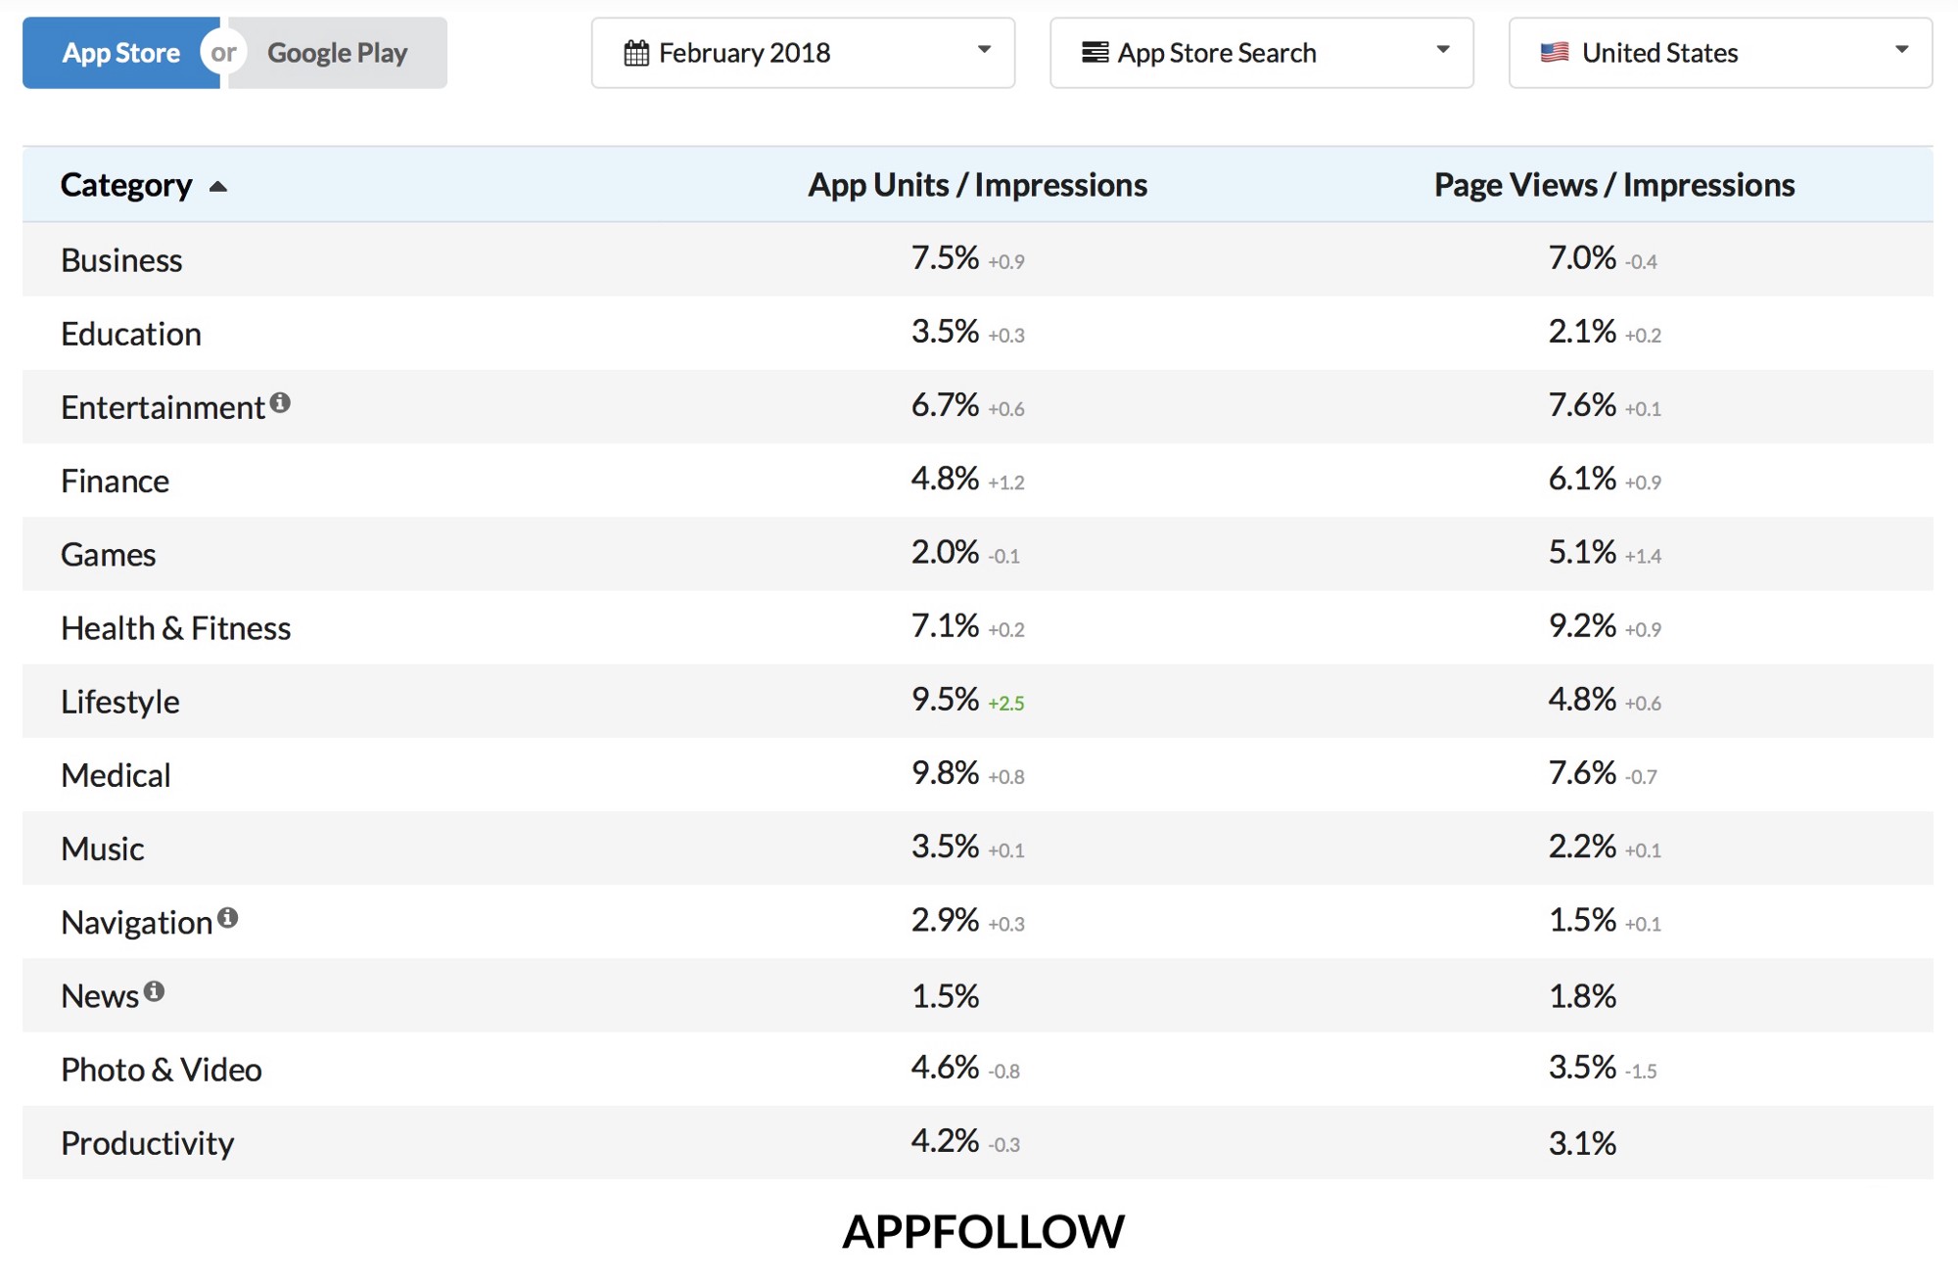Click the info icon next to Entertainment
Viewport: 1958px width, 1283px height.
point(280,402)
